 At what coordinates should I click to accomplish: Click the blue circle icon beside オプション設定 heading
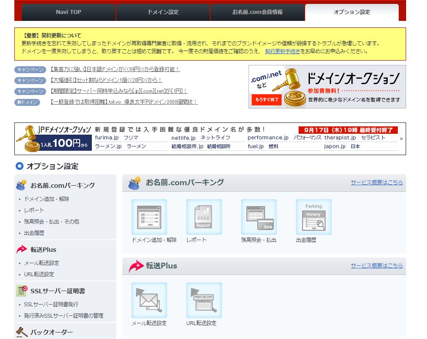click(x=20, y=166)
